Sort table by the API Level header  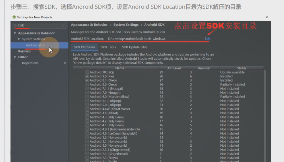point(174,68)
